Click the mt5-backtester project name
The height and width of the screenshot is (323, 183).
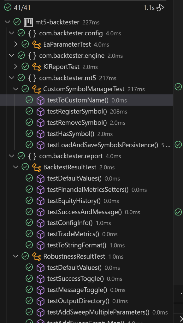point(57,22)
